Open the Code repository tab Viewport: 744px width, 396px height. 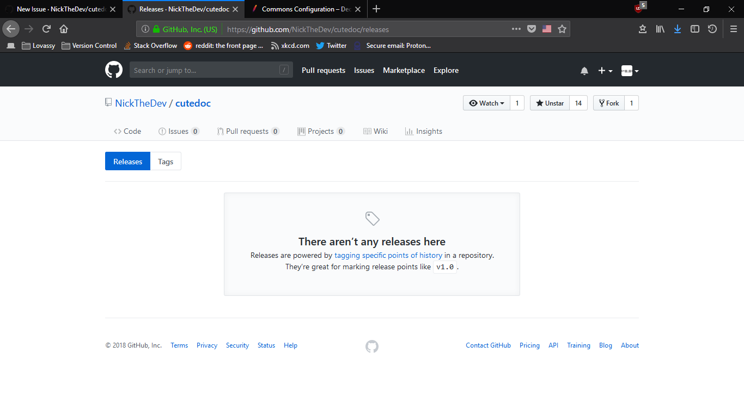coord(127,131)
